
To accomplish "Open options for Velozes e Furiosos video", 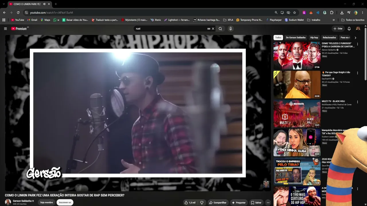I will pyautogui.click(x=357, y=44).
